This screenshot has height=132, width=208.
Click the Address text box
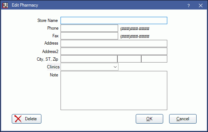click(x=114, y=44)
